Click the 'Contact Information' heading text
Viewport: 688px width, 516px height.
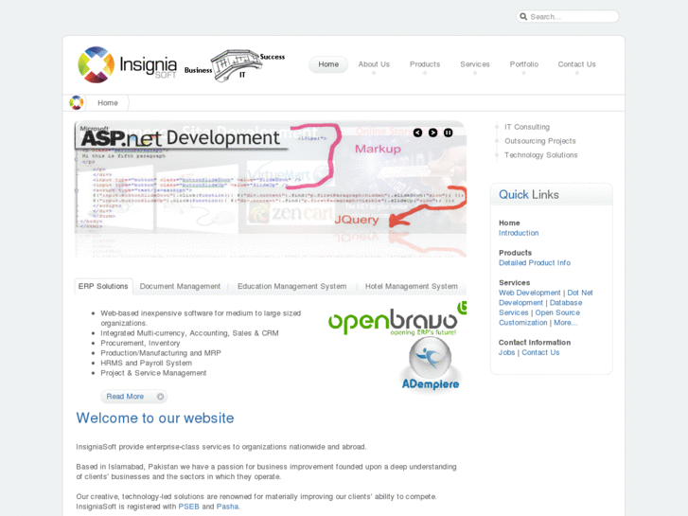tap(535, 343)
